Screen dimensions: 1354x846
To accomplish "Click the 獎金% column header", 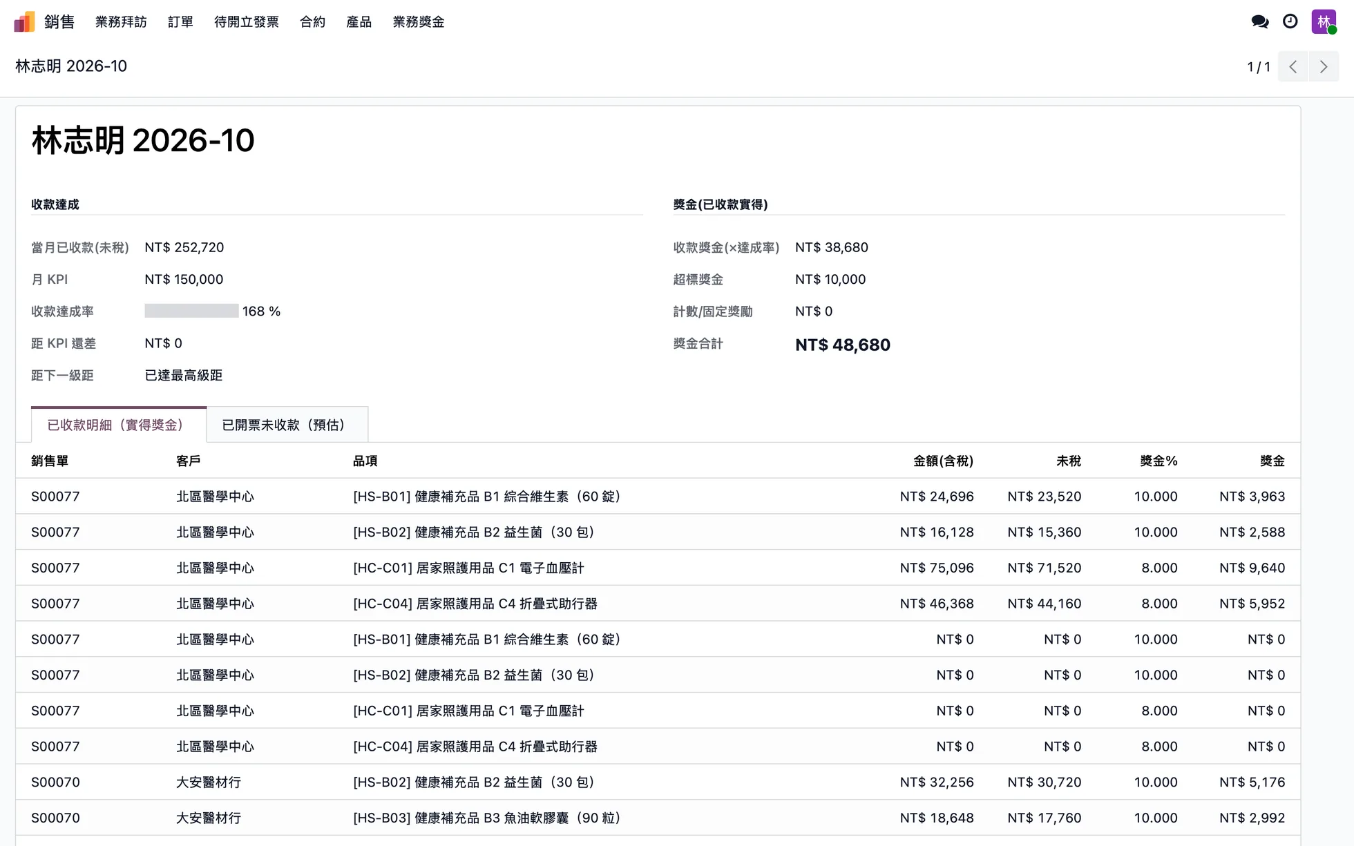I will pos(1158,461).
